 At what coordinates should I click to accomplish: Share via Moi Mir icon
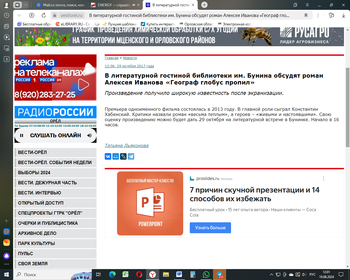tap(116, 156)
